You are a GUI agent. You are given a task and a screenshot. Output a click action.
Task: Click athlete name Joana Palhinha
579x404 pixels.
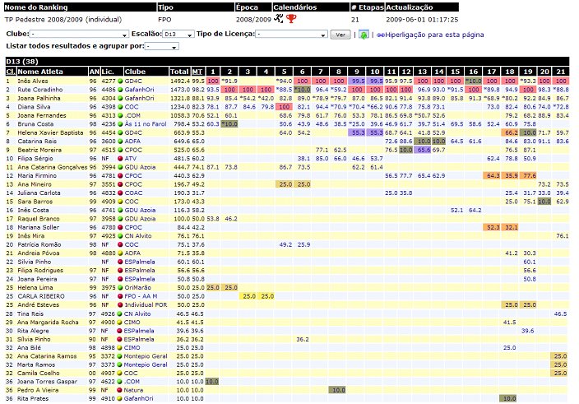click(39, 98)
